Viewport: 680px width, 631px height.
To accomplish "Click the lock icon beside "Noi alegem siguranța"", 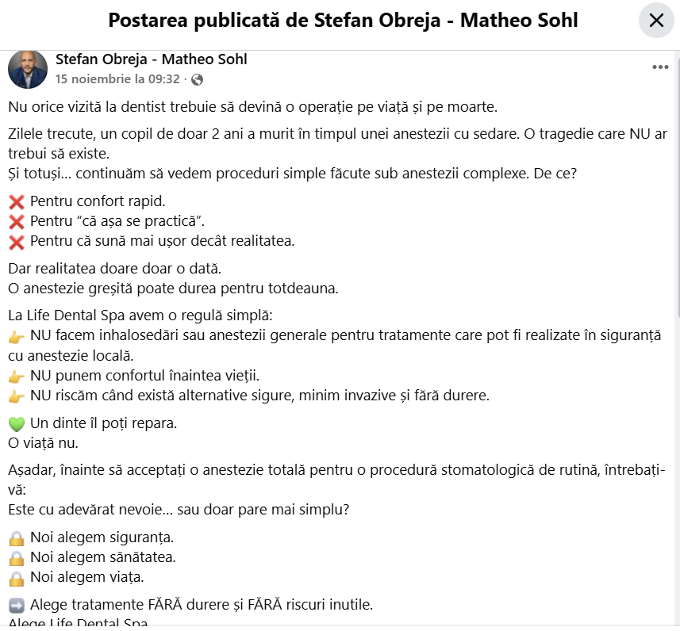I will (x=17, y=538).
